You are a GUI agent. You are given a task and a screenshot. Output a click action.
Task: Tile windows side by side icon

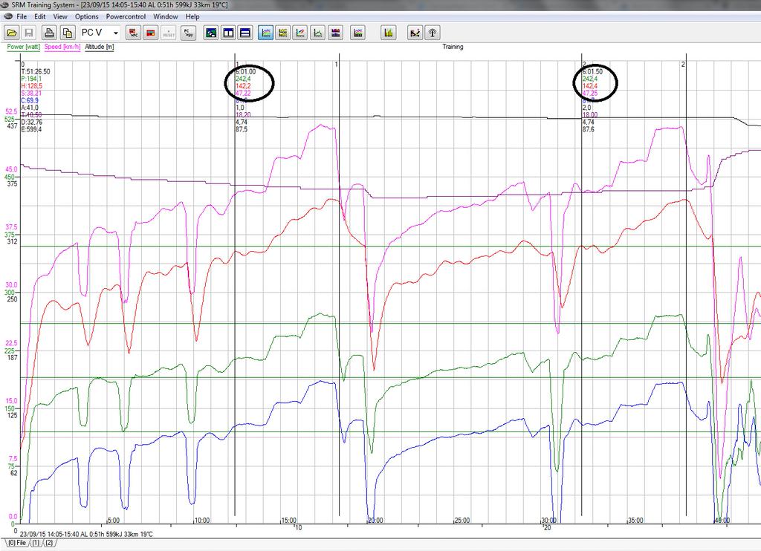(228, 33)
